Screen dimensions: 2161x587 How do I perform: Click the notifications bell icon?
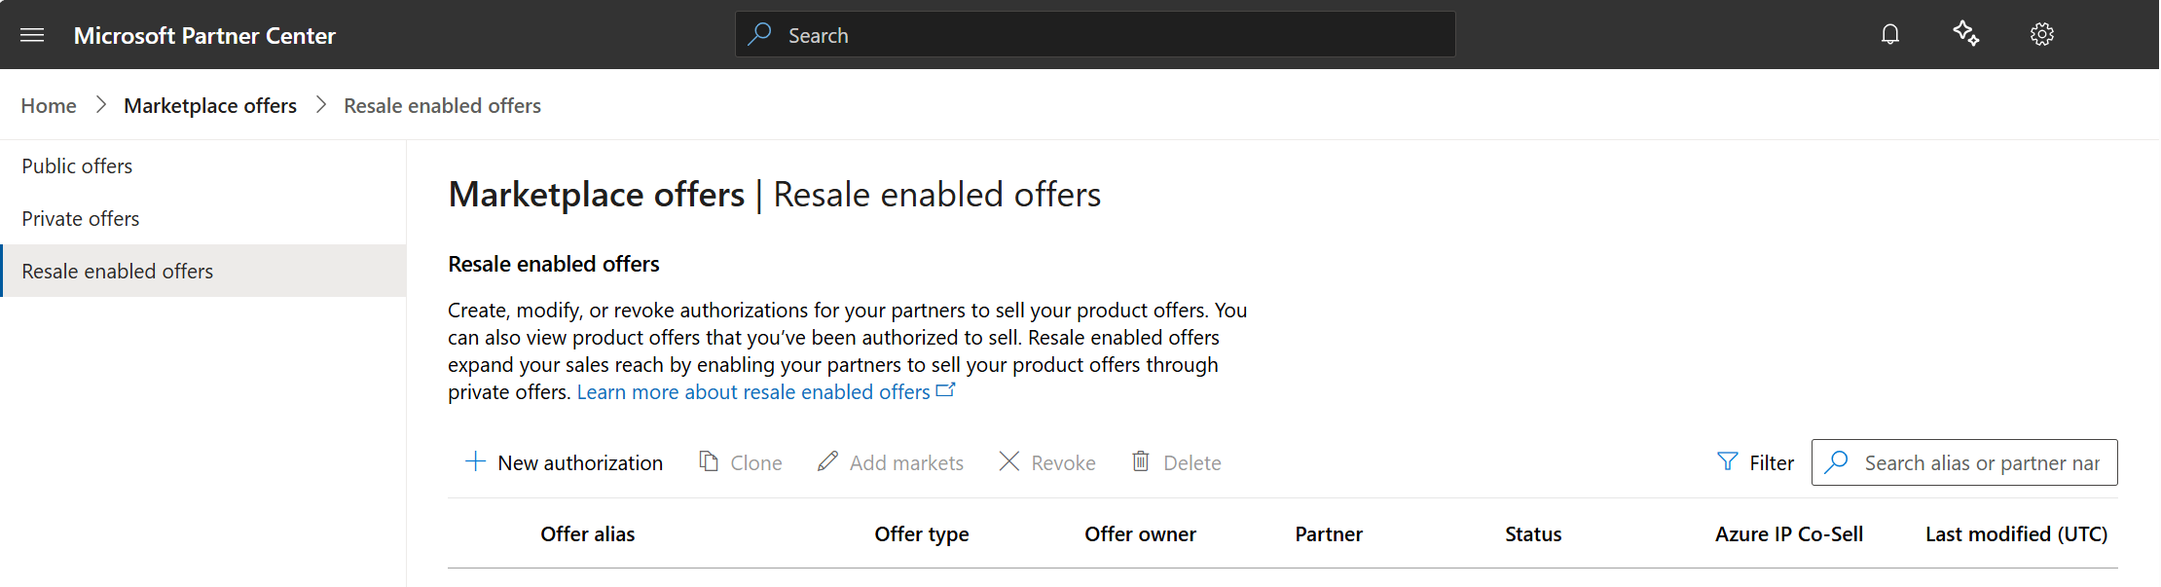pos(1889,35)
